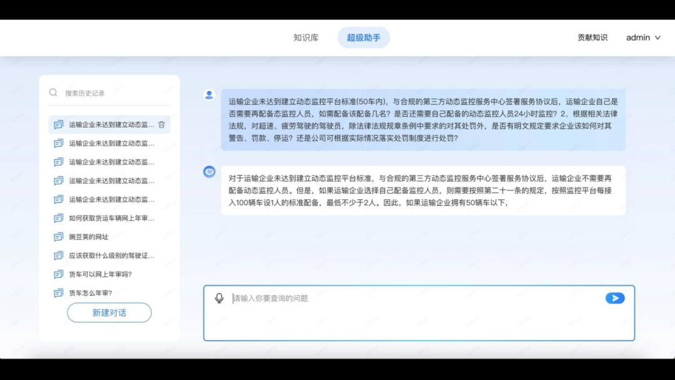Viewport: 675px width, 380px height.
Task: Expand the admin menu chevron
Action: [x=657, y=37]
